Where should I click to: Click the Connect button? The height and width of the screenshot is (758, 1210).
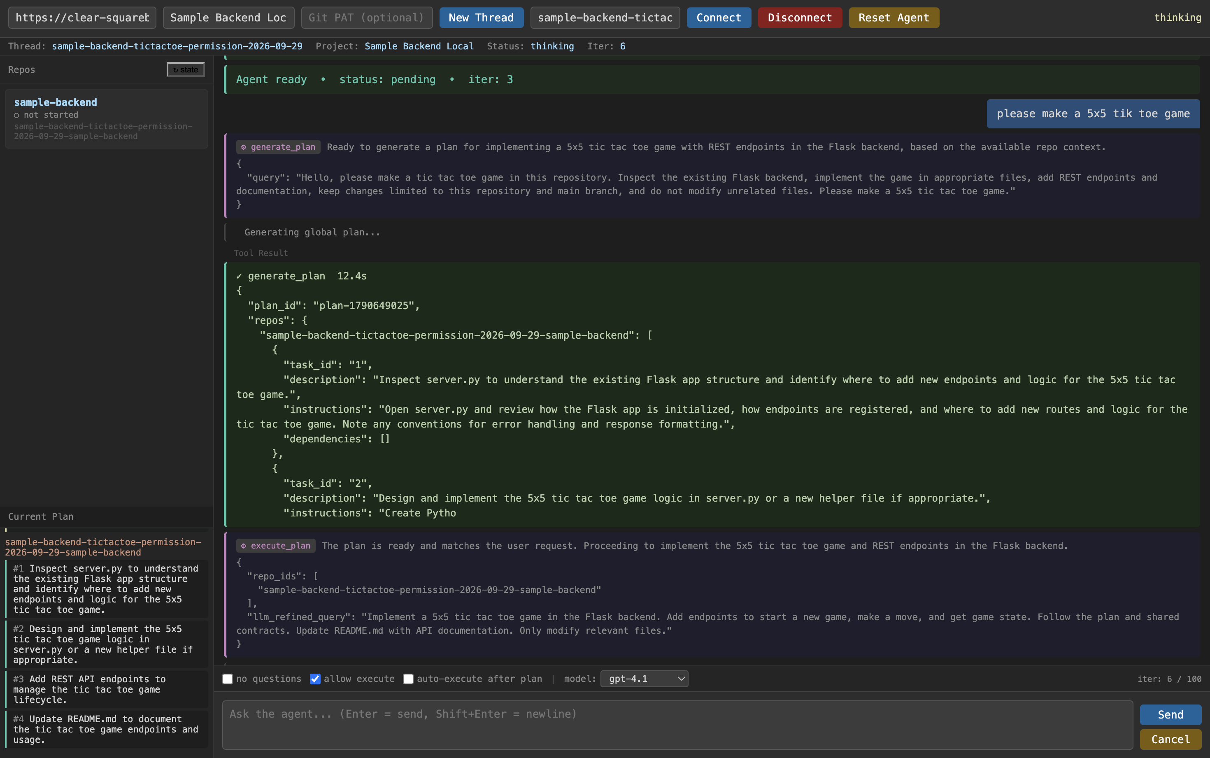(718, 18)
